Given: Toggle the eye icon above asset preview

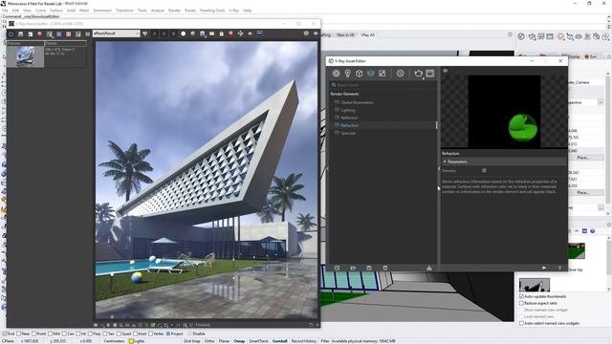Looking at the screenshot, I should (445, 71).
